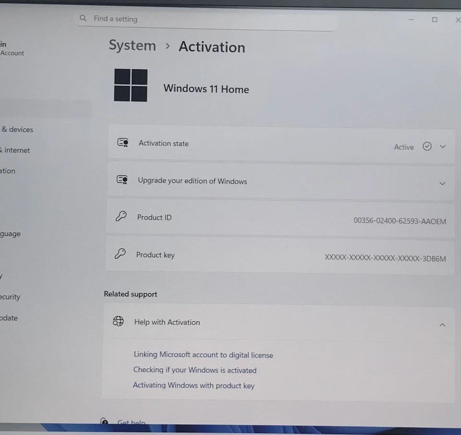461x435 pixels.
Task: Click the Windows 11 logo image
Action: tap(131, 85)
